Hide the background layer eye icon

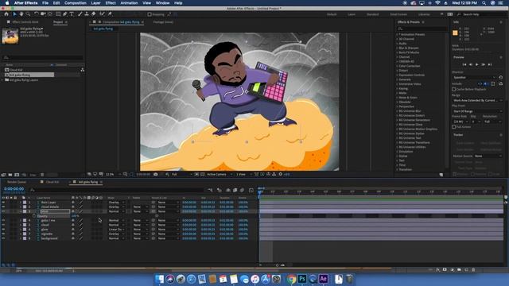[x=3, y=238]
